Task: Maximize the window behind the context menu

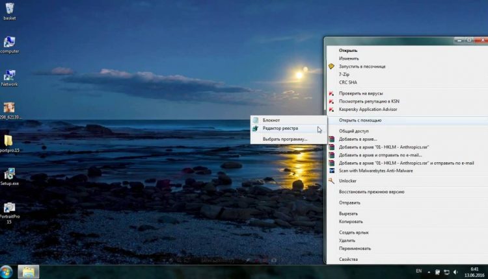Action: pos(469,40)
